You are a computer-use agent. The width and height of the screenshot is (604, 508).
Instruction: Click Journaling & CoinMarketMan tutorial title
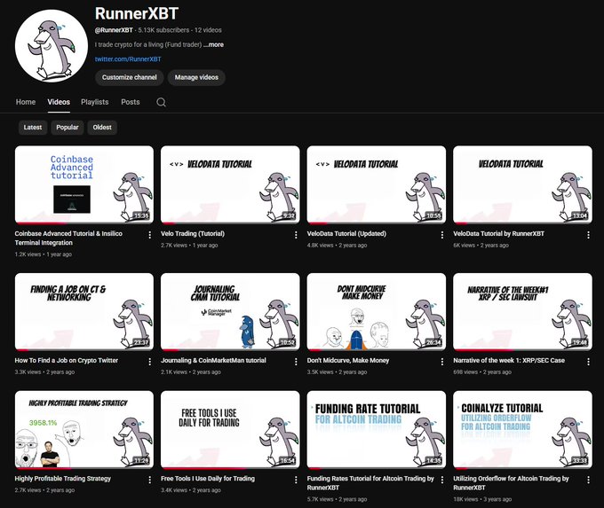click(213, 360)
